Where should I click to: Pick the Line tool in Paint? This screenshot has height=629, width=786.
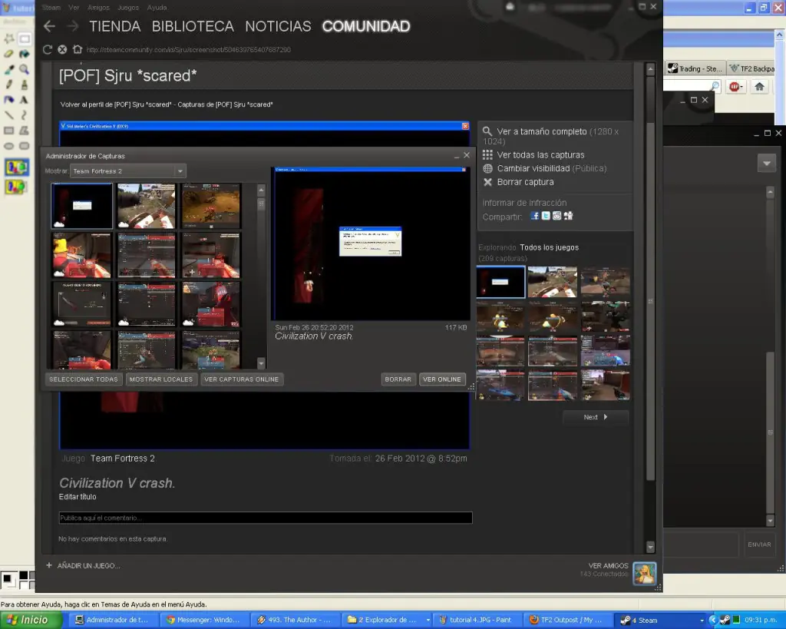[9, 115]
